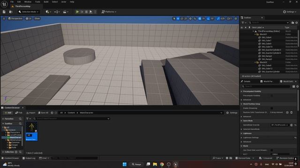Toggle the Enable Streaming checkbox
This screenshot has height=168, width=300.
(x=272, y=108)
